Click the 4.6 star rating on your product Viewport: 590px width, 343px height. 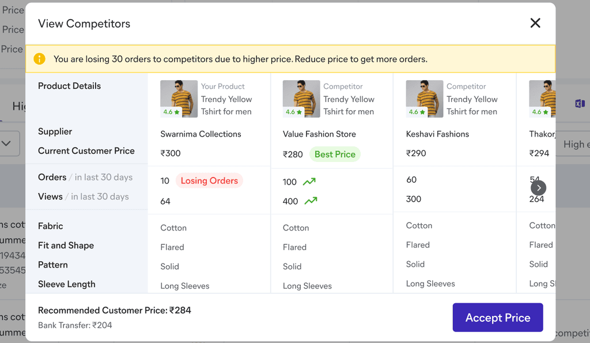171,112
